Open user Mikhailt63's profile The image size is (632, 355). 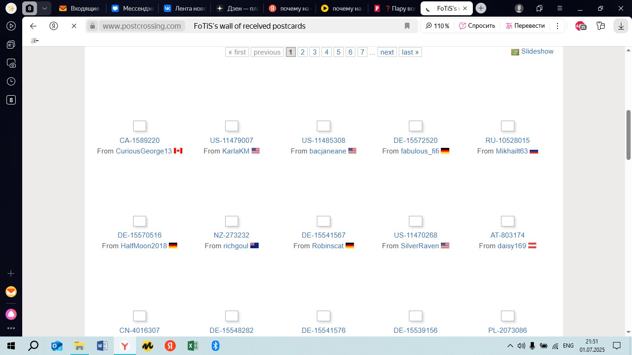pyautogui.click(x=512, y=151)
